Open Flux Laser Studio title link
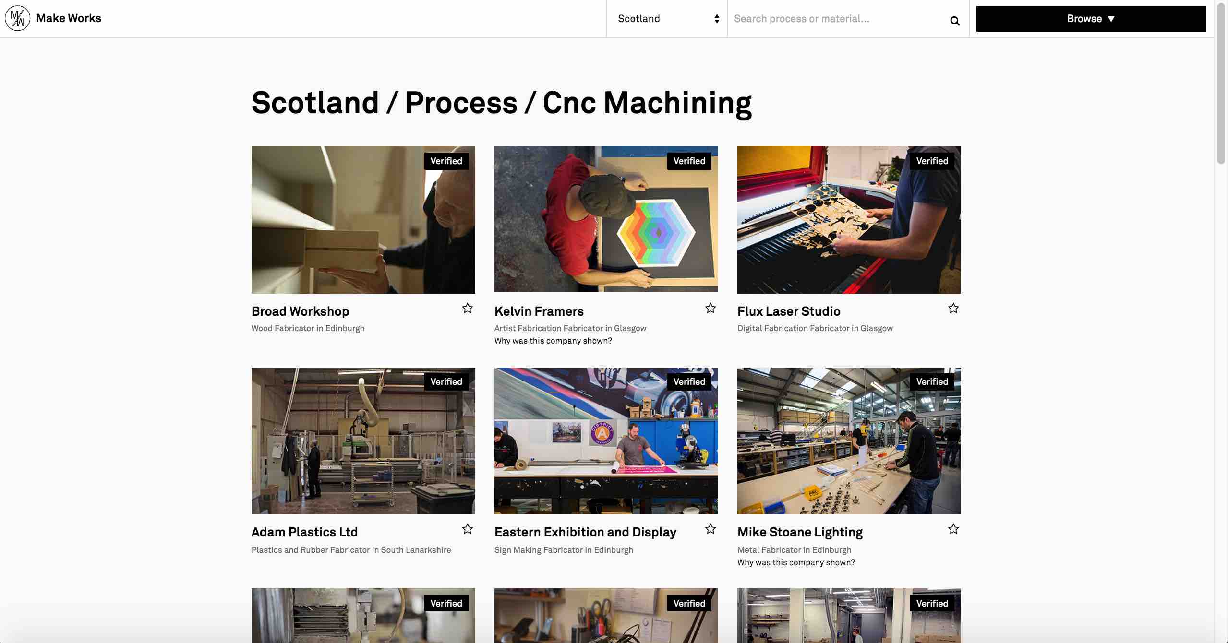Viewport: 1228px width, 643px height. pos(789,311)
